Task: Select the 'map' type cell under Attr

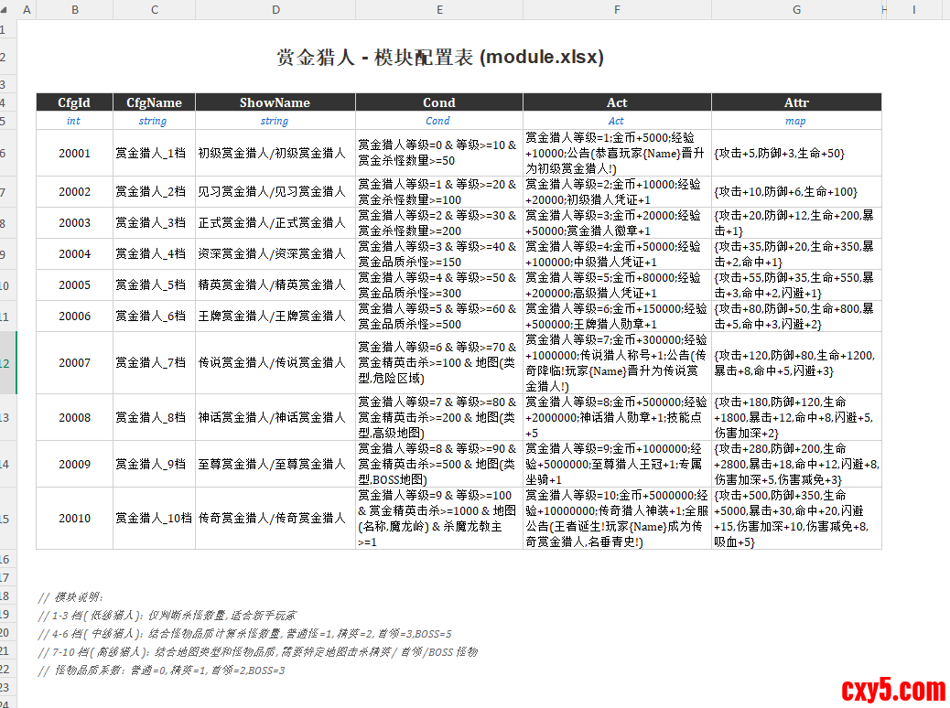Action: coord(796,121)
